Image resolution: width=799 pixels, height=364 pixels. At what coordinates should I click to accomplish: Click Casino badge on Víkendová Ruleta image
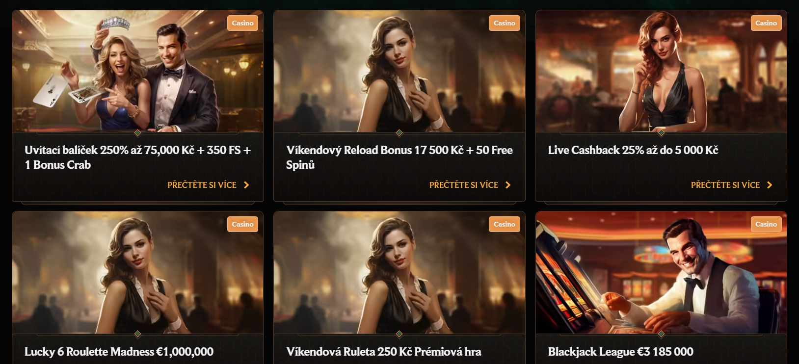(x=505, y=224)
